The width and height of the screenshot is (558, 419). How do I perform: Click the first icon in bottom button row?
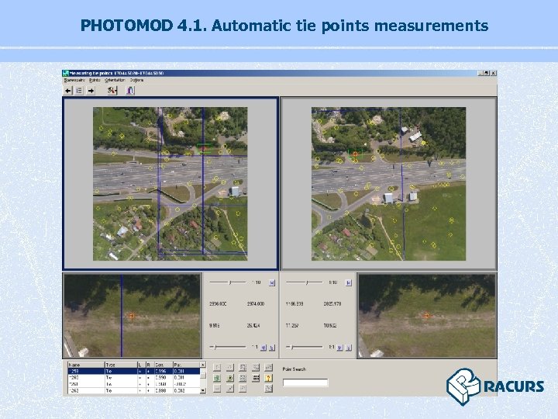(x=217, y=389)
